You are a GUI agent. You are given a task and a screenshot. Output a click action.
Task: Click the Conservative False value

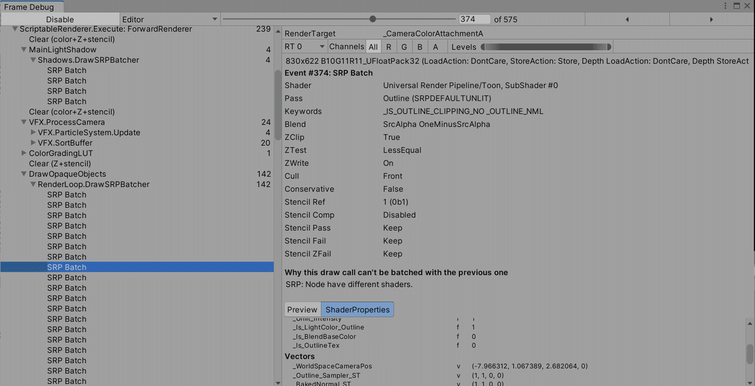(x=394, y=189)
